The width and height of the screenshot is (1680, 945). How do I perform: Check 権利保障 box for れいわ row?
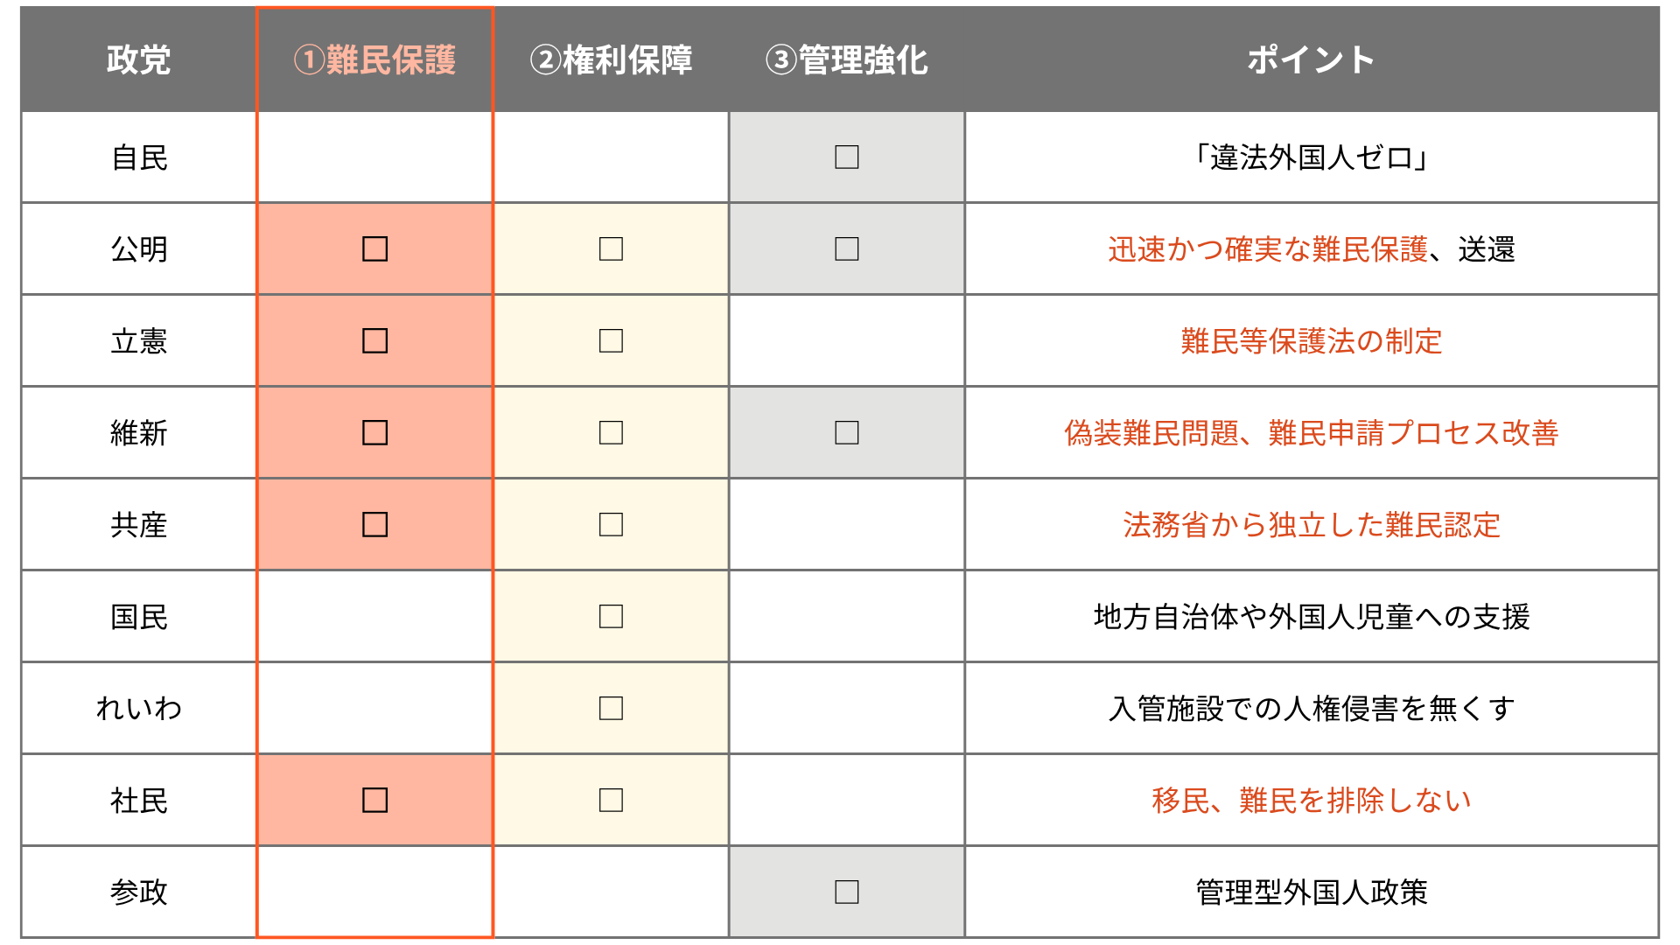pos(611,709)
